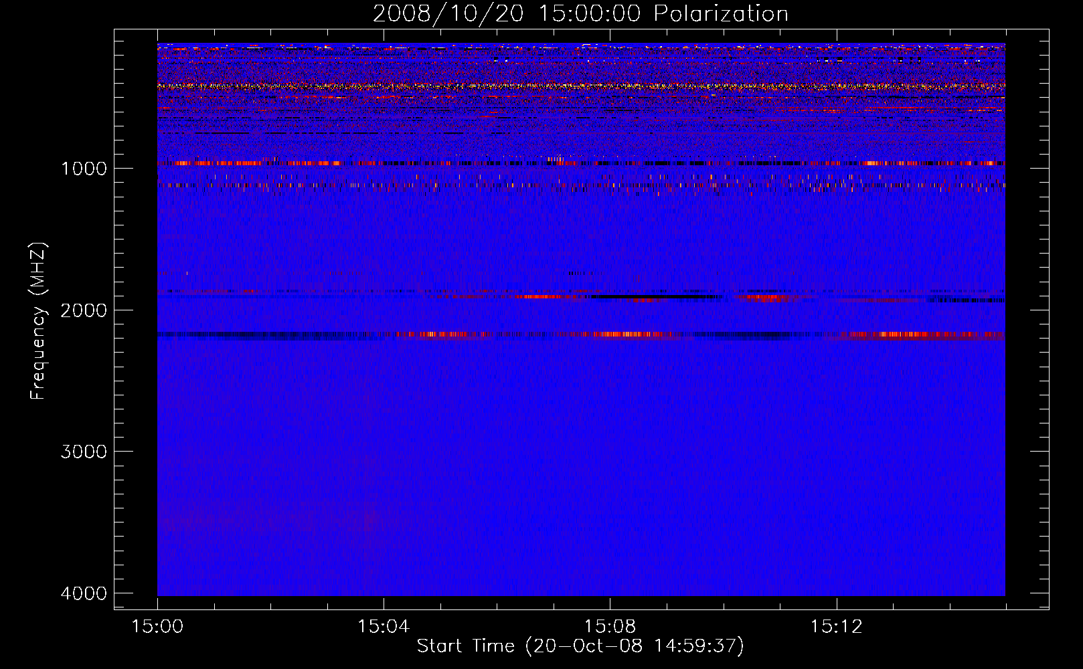Click the 15:12 time tick label
Screen dimensions: 1083x669
coord(836,627)
